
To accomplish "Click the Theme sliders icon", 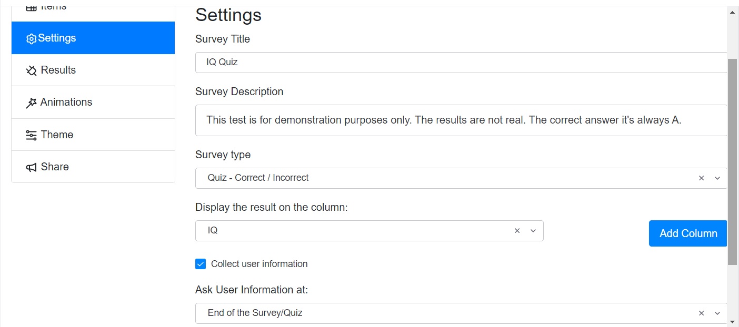I will coord(31,135).
